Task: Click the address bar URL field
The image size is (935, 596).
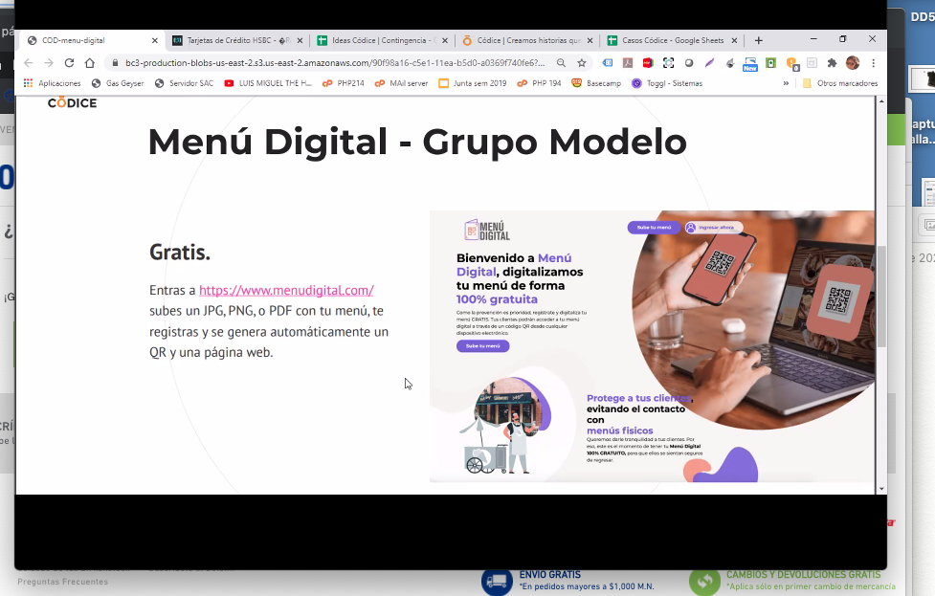Action: coord(335,62)
